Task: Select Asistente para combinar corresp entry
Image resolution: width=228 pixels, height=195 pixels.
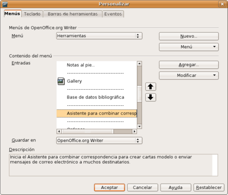Action: [97, 113]
